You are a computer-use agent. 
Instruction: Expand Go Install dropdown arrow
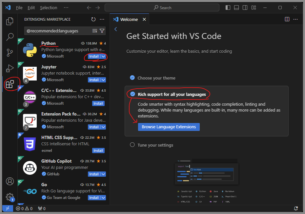click(104, 198)
